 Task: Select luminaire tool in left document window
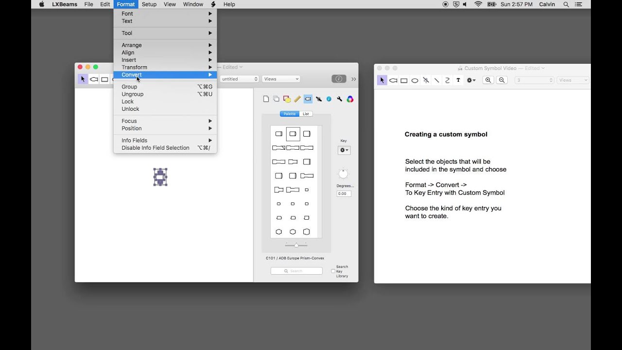[94, 79]
